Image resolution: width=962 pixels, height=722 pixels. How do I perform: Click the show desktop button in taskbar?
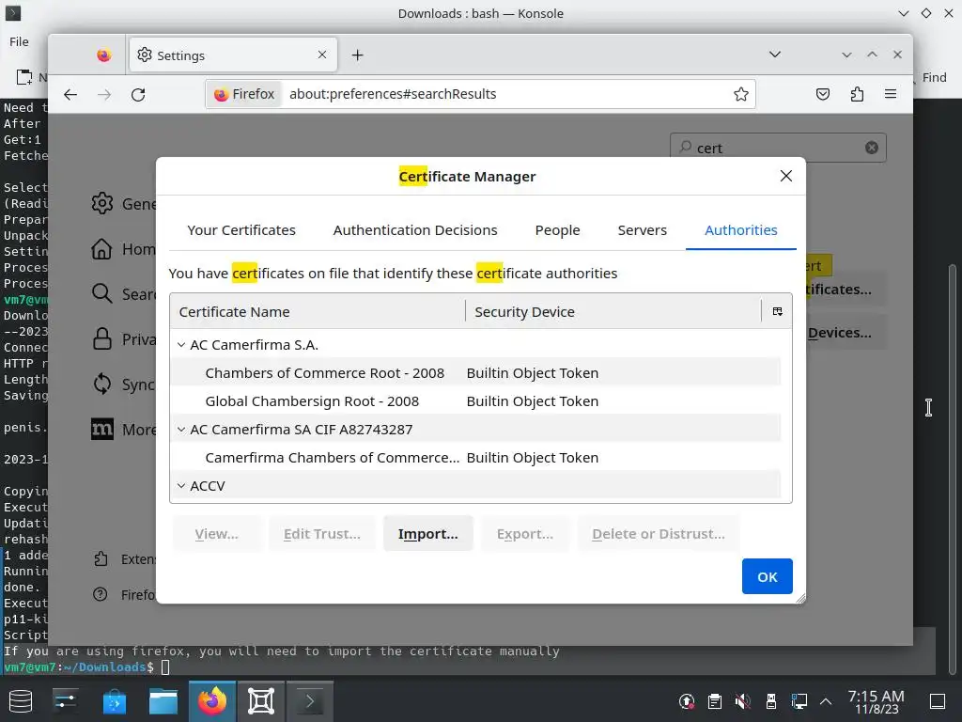938,701
